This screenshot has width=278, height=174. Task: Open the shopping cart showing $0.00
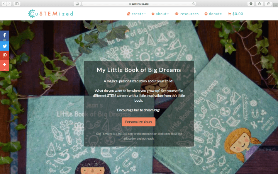[x=235, y=14]
